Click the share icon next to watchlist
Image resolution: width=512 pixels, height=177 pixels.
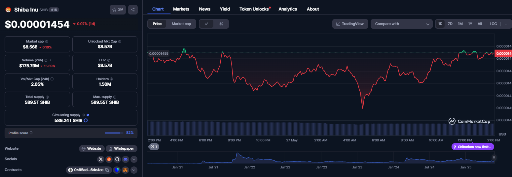tap(133, 10)
